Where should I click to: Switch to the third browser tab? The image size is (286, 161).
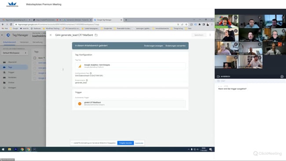click(x=77, y=20)
